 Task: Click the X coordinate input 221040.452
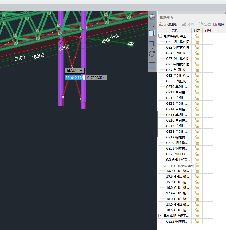[x=75, y=77]
